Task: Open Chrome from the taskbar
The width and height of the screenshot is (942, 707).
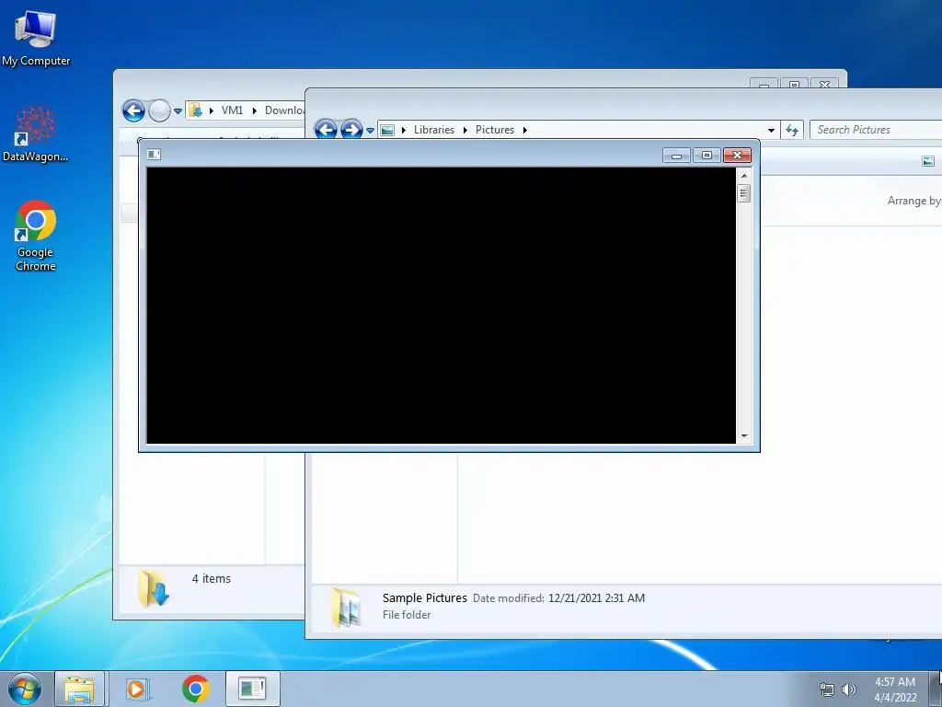Action: (x=195, y=689)
